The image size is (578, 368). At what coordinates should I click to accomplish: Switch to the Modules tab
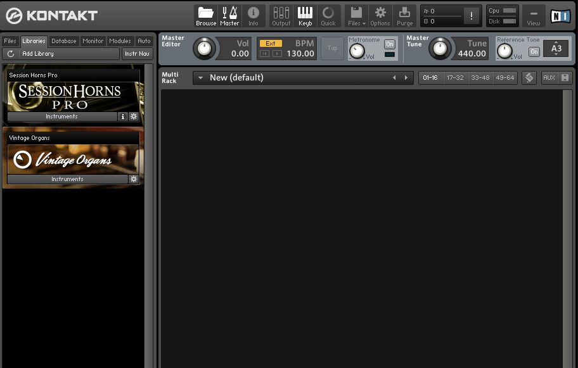pos(120,41)
